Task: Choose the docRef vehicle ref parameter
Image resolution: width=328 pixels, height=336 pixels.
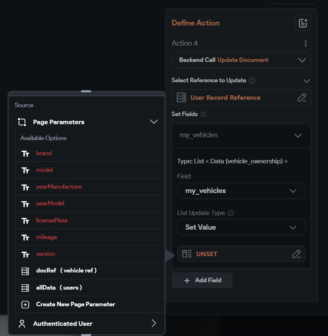Action: coord(66,271)
